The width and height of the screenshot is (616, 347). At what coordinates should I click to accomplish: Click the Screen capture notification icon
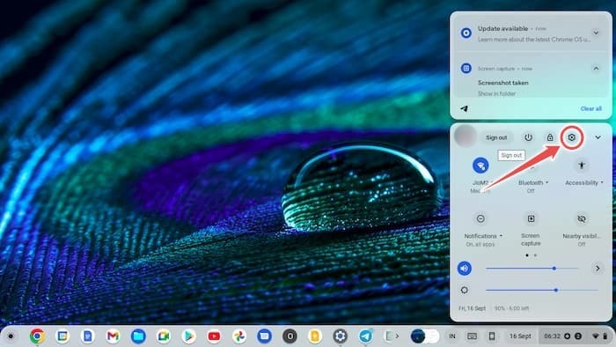coord(466,68)
